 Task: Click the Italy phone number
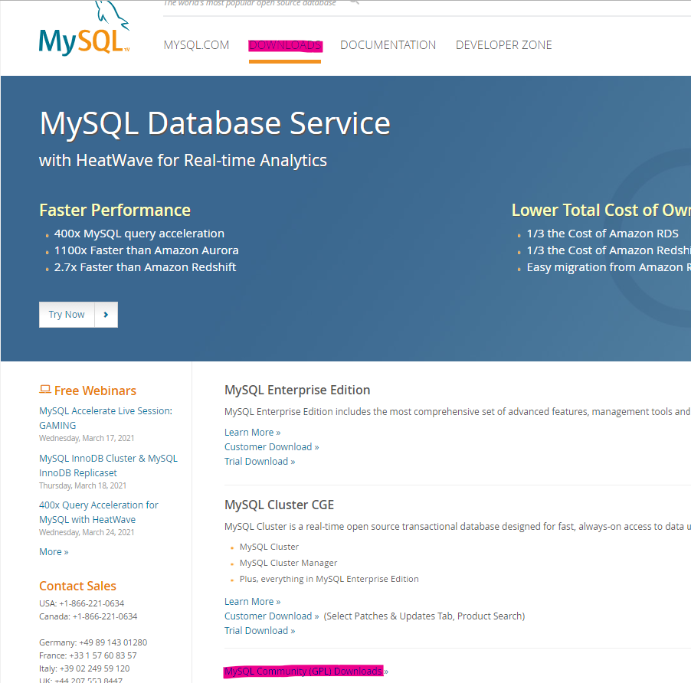pos(95,668)
